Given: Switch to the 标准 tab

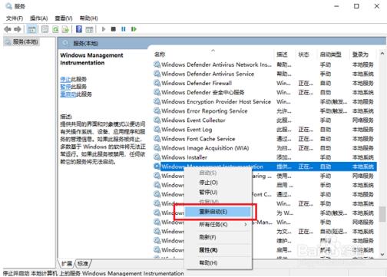Looking at the screenshot, I should [x=83, y=263].
